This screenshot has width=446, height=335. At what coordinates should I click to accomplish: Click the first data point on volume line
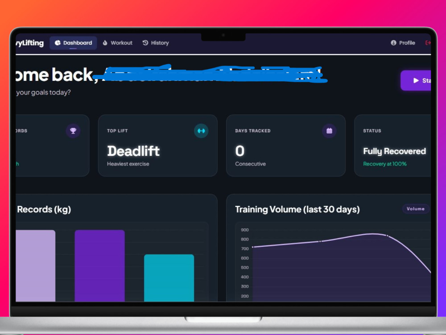[x=252, y=247]
